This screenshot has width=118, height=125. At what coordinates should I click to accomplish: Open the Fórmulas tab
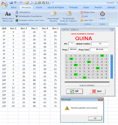[73, 7]
